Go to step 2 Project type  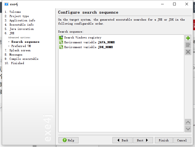point(17,16)
